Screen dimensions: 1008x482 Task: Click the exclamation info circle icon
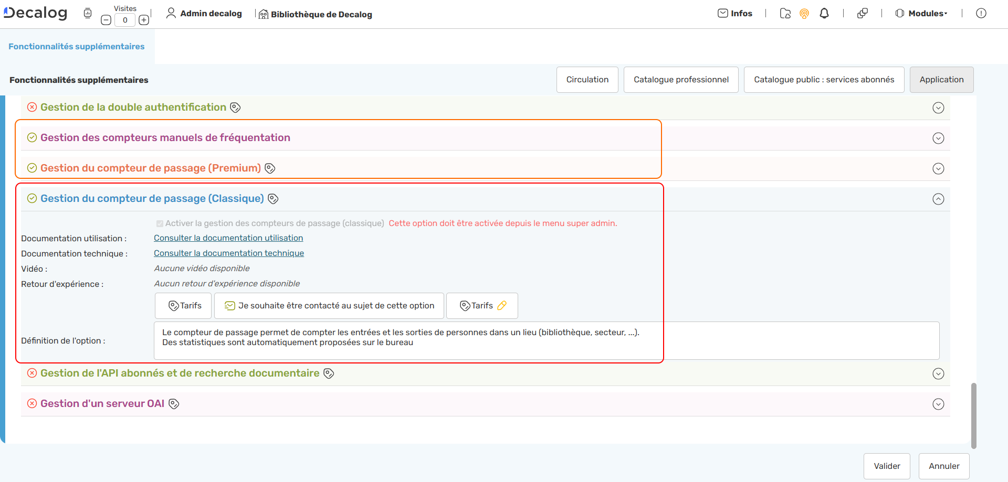click(x=981, y=14)
